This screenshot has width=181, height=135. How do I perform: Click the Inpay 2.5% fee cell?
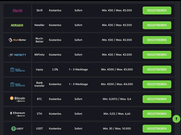click(55, 70)
